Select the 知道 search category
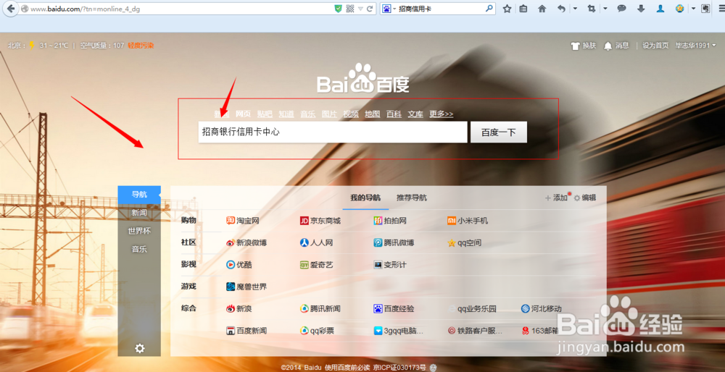The width and height of the screenshot is (725, 372). (286, 114)
